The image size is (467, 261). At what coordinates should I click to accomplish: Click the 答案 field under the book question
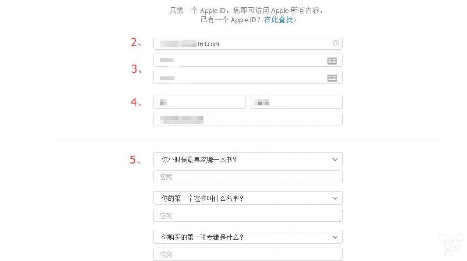(248, 177)
